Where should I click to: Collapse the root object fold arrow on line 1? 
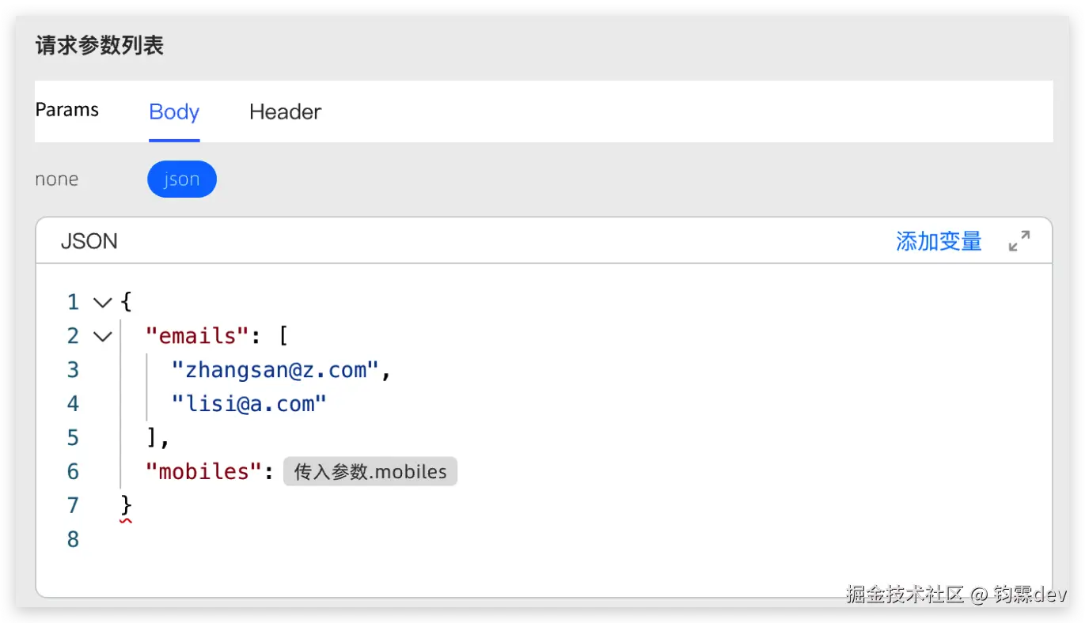tap(102, 302)
